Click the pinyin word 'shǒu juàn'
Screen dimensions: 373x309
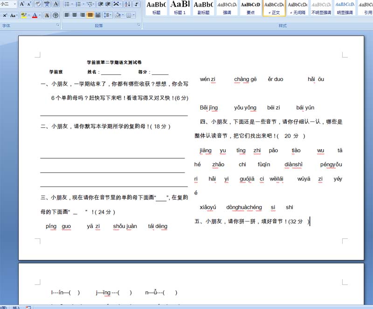click(125, 226)
